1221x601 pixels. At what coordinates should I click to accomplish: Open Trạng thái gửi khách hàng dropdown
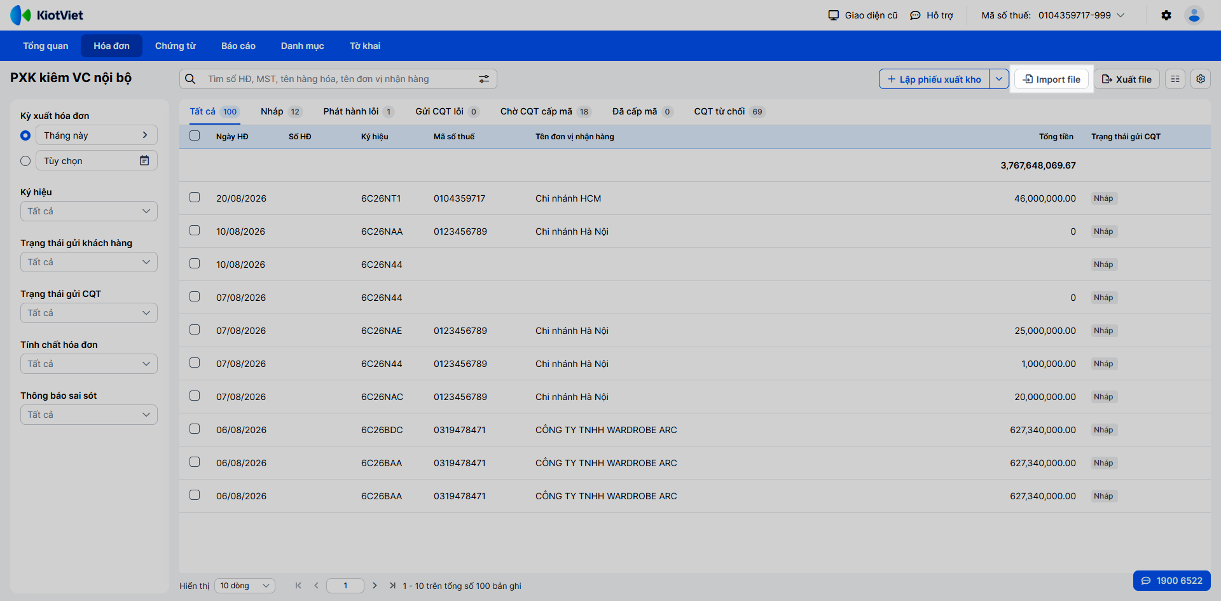coord(89,262)
